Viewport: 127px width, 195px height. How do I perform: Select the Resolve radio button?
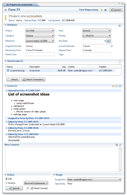pyautogui.click(x=6, y=183)
